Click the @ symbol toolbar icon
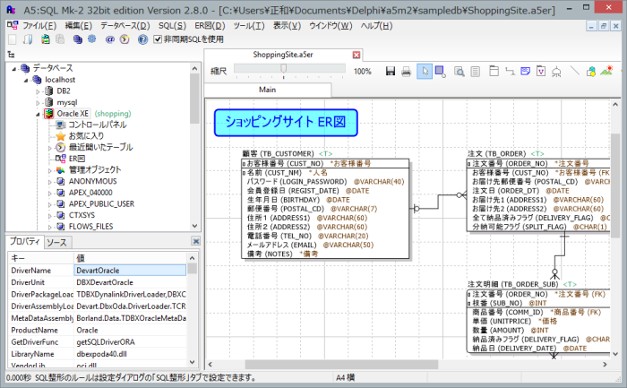 110,39
